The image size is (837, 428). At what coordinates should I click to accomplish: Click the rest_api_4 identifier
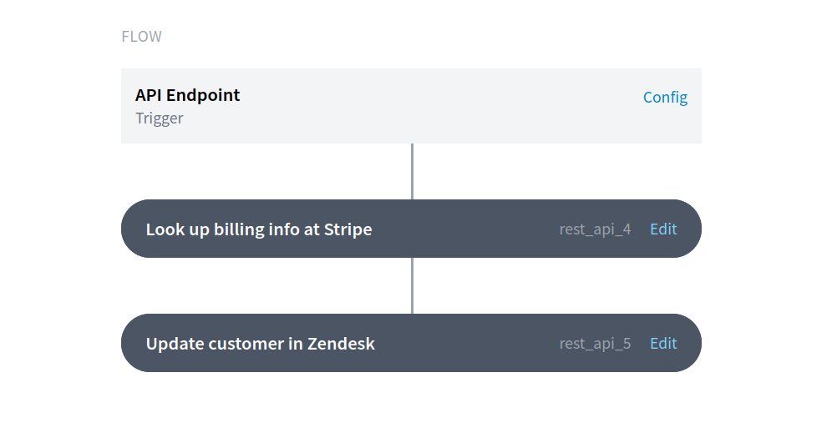coord(595,229)
